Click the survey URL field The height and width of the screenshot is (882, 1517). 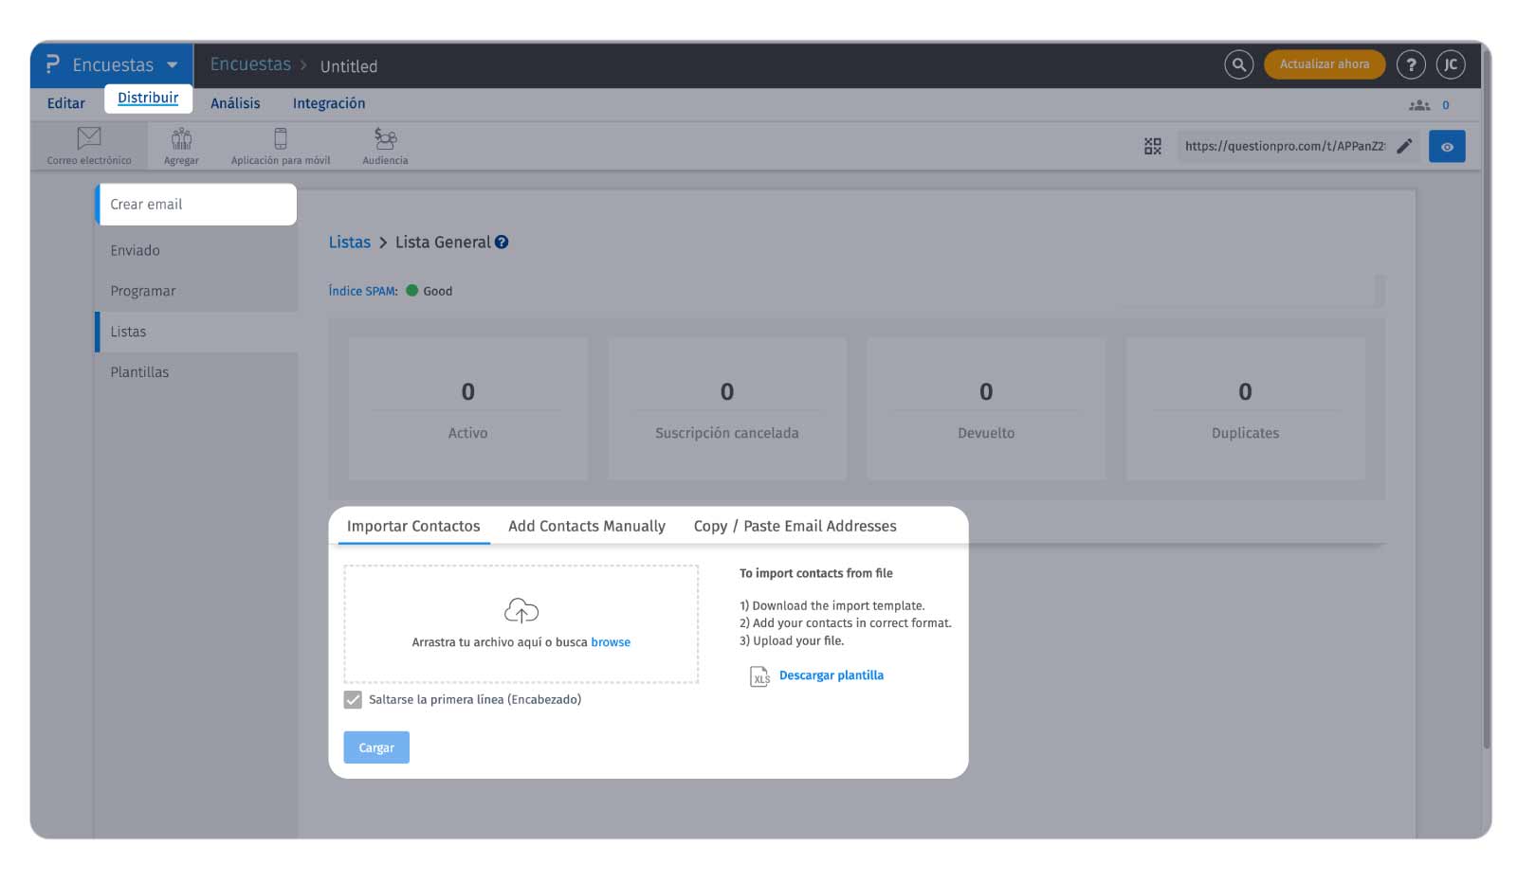[x=1284, y=146]
